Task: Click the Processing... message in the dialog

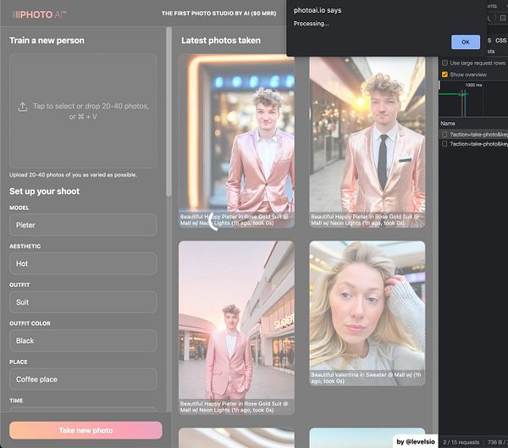Action: 311,24
